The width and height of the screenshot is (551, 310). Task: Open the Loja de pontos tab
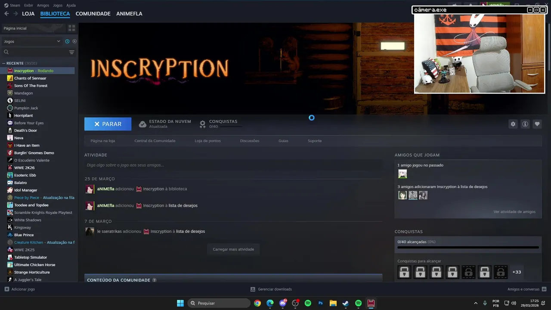[207, 141]
